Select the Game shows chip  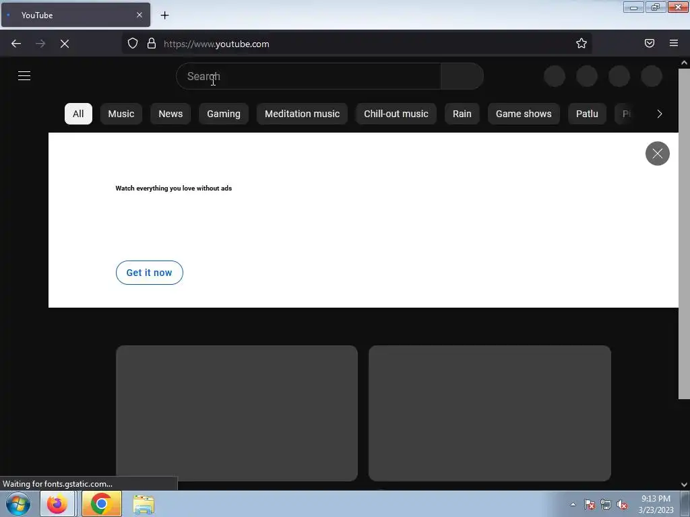(x=524, y=114)
